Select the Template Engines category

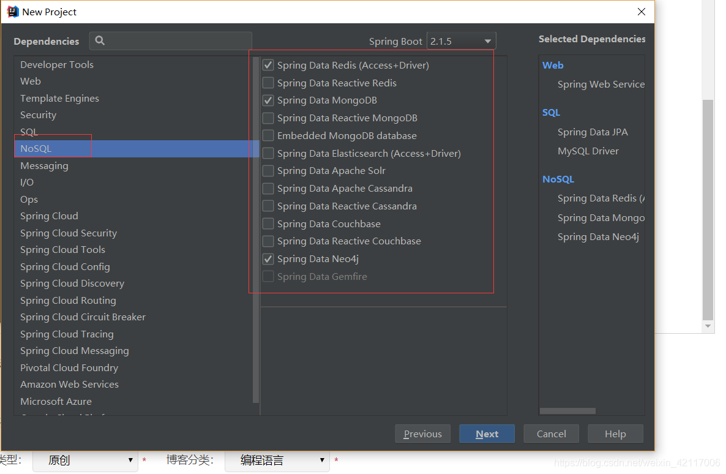(60, 98)
